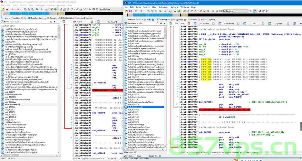The height and width of the screenshot is (161, 302).
Task: Switch to Structures tab in AdbWinApi window
Action: (229, 24)
